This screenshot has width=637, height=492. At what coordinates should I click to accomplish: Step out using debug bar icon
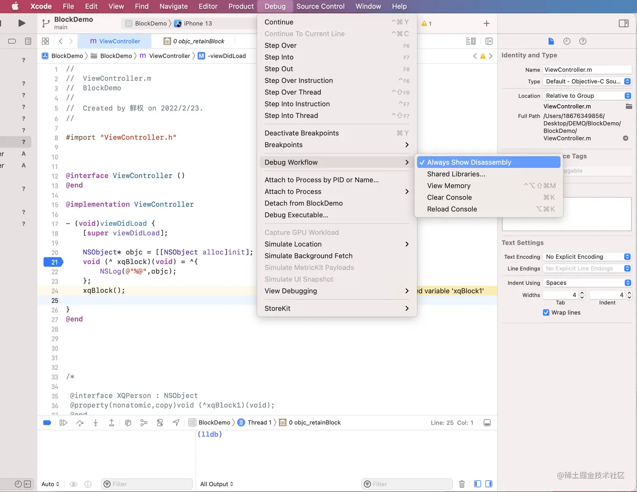point(112,422)
